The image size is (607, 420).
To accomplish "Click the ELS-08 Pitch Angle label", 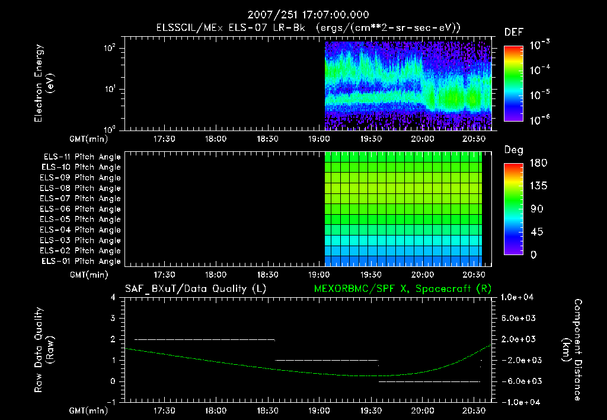I will [80, 188].
